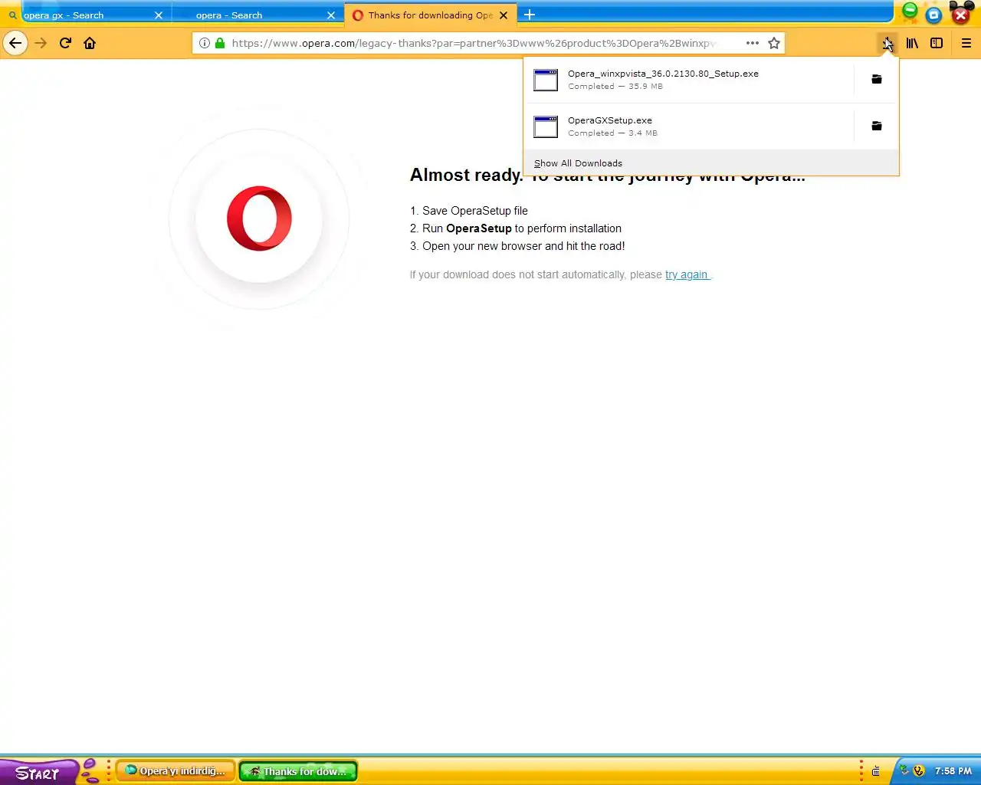Select 'Thanks for dow...' taskbar button
This screenshot has height=785, width=981.
pyautogui.click(x=298, y=771)
